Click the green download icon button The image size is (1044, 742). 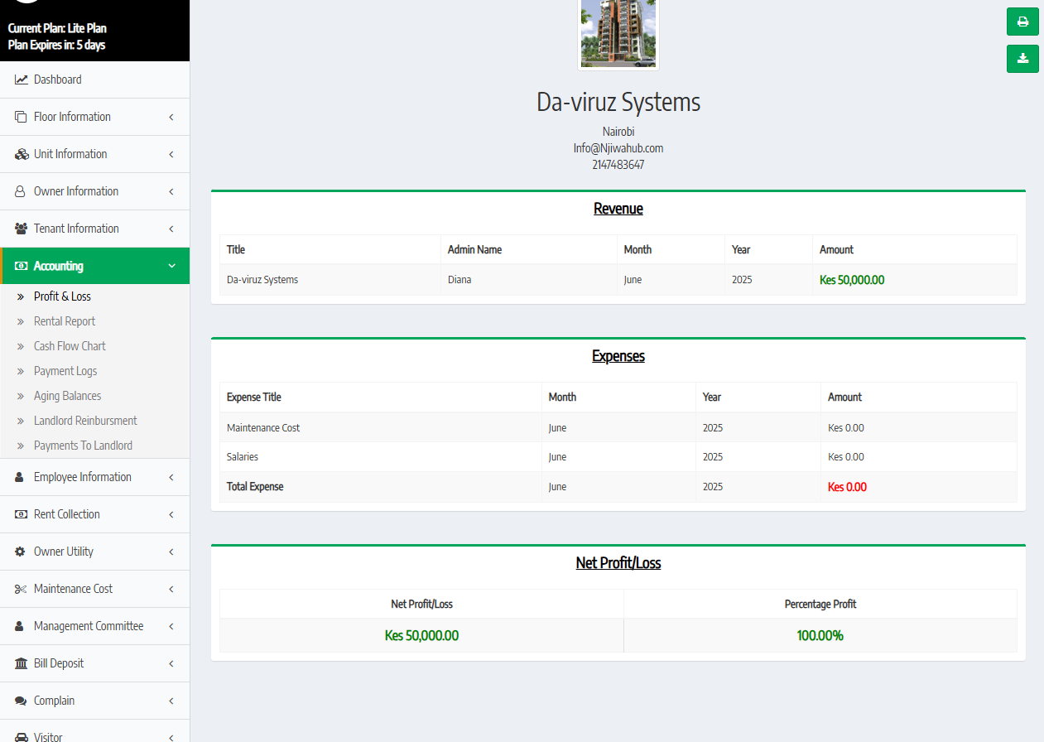[1022, 59]
